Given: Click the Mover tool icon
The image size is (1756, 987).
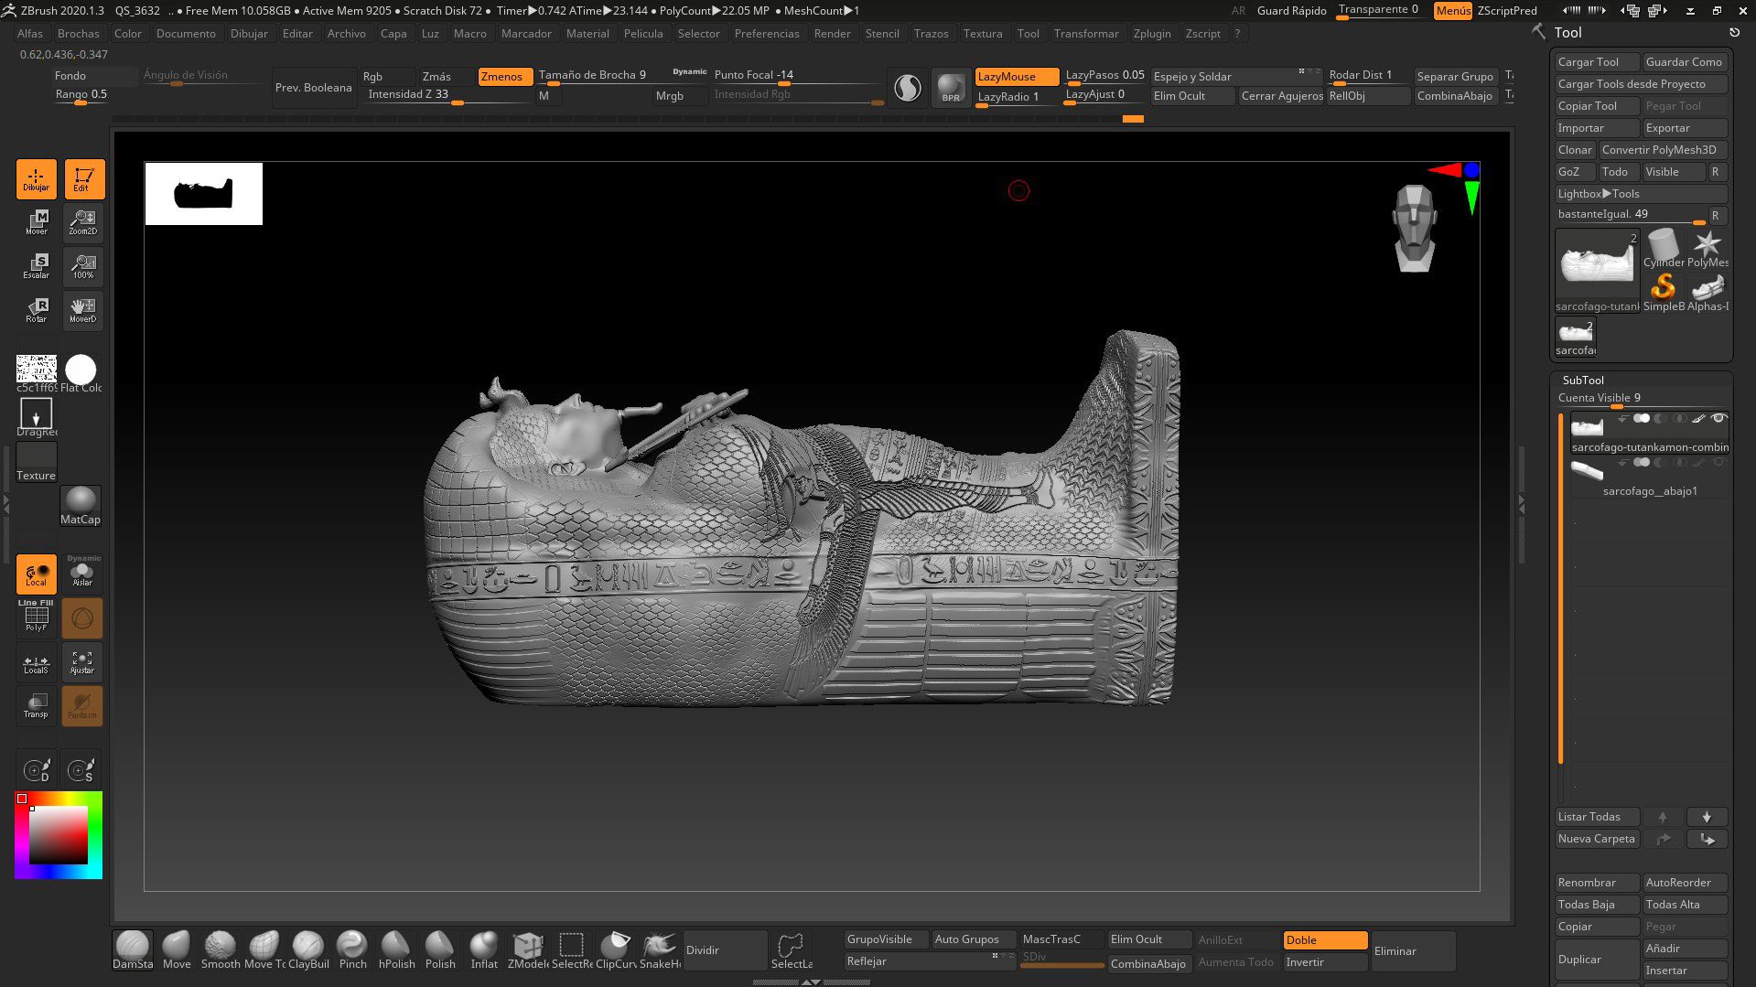Looking at the screenshot, I should tap(37, 222).
